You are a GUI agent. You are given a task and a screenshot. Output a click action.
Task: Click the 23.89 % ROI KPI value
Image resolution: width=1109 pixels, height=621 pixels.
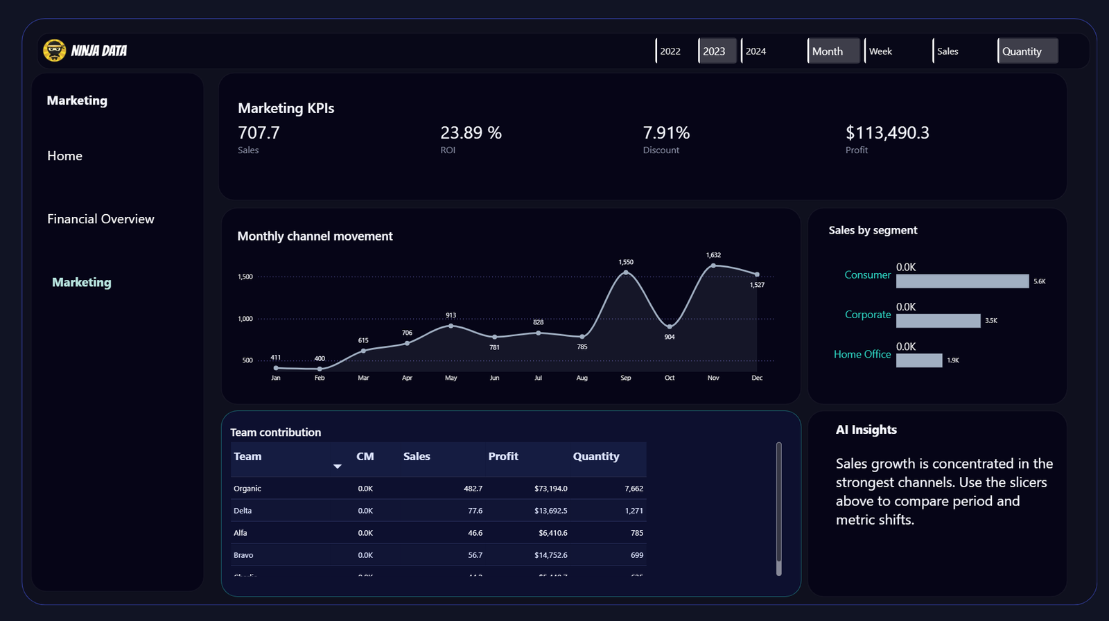coord(471,132)
